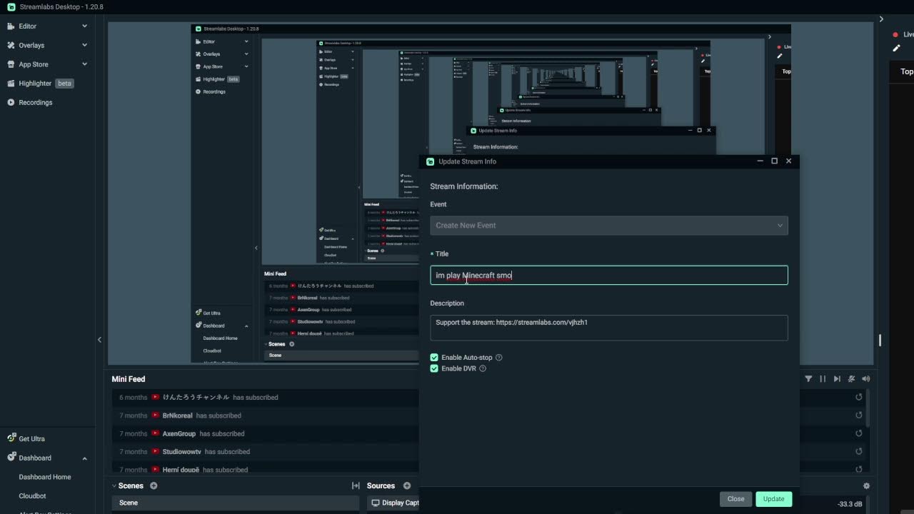Open Dashboard Home in the sidebar
Image resolution: width=914 pixels, height=514 pixels.
[45, 477]
